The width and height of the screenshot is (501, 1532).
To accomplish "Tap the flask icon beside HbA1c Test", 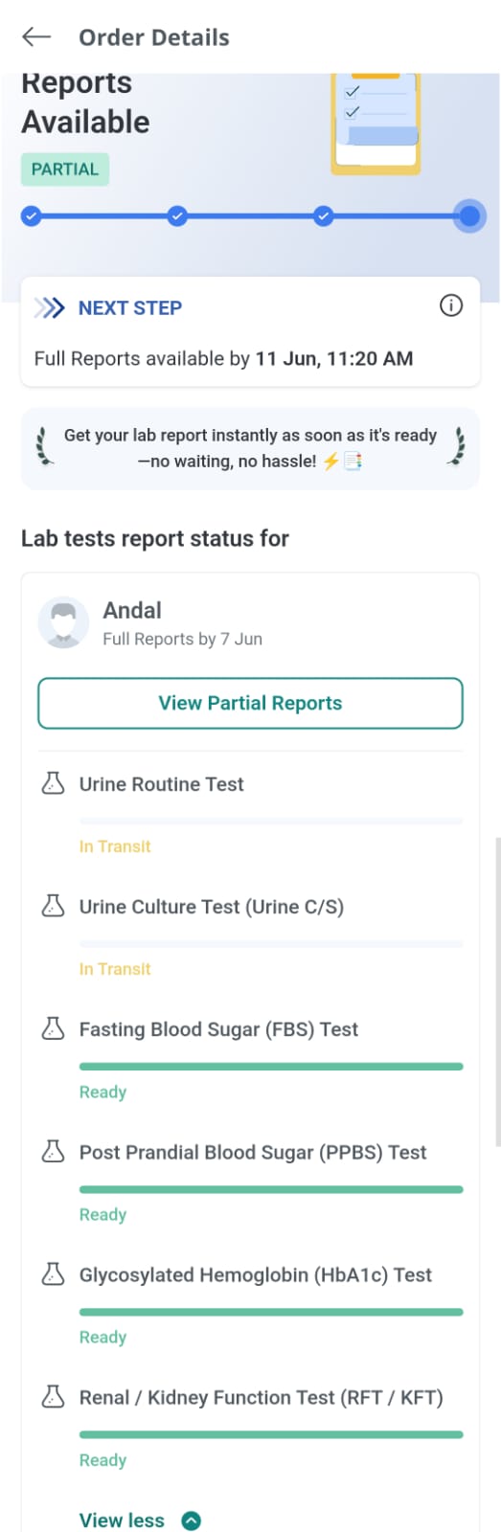I will 54,1274.
